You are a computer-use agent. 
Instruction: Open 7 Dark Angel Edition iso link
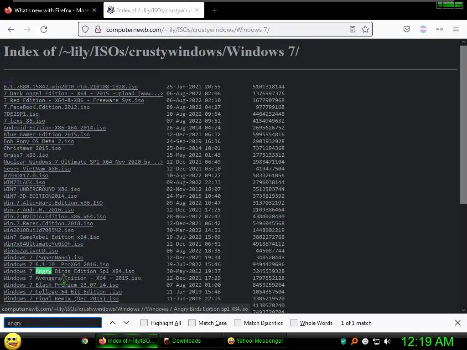tap(83, 93)
